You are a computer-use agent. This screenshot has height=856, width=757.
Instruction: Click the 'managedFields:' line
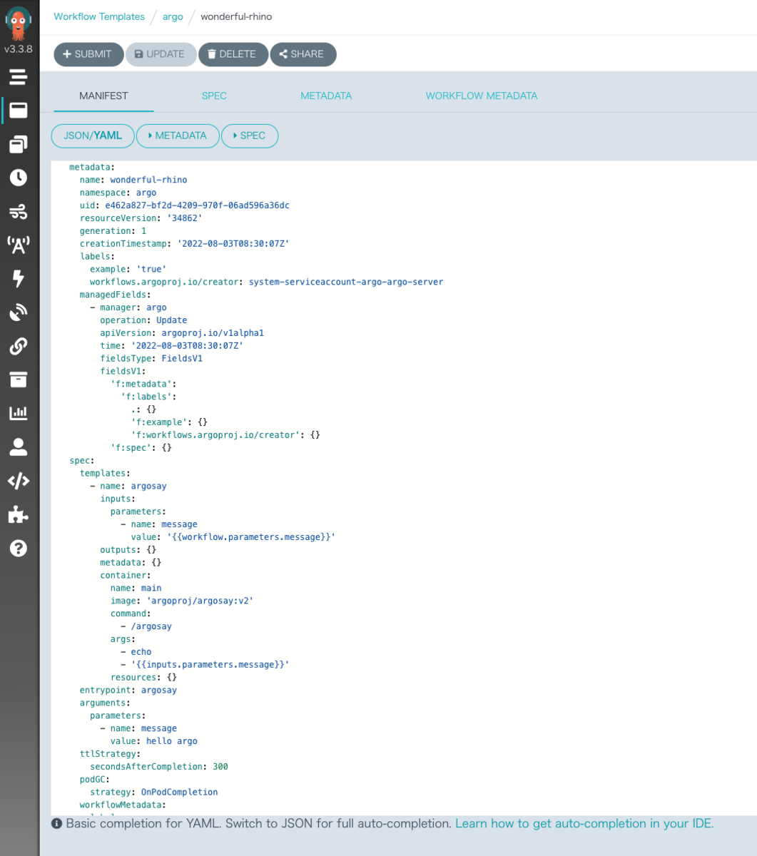(116, 295)
